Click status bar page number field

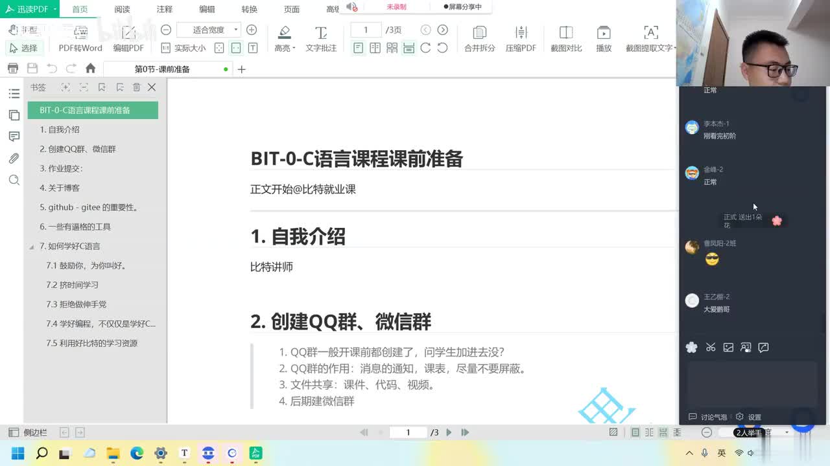pos(408,432)
